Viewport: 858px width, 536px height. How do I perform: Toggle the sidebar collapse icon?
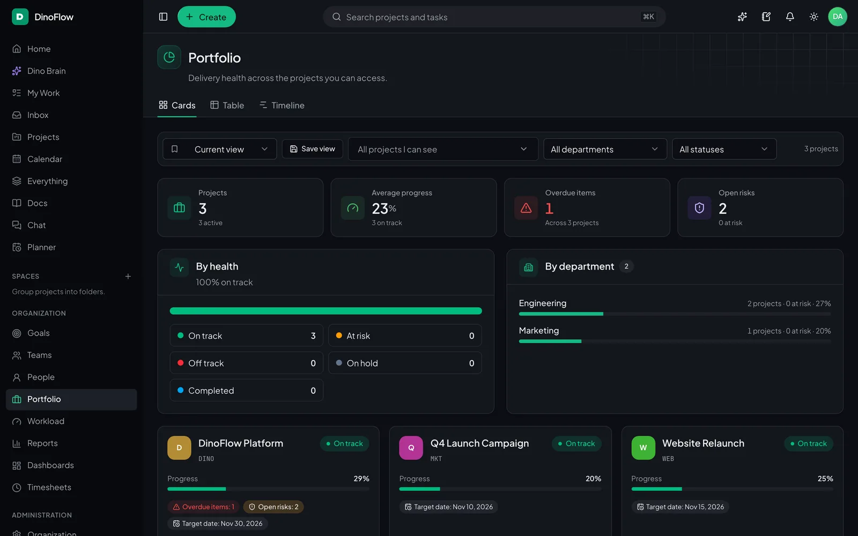(164, 17)
